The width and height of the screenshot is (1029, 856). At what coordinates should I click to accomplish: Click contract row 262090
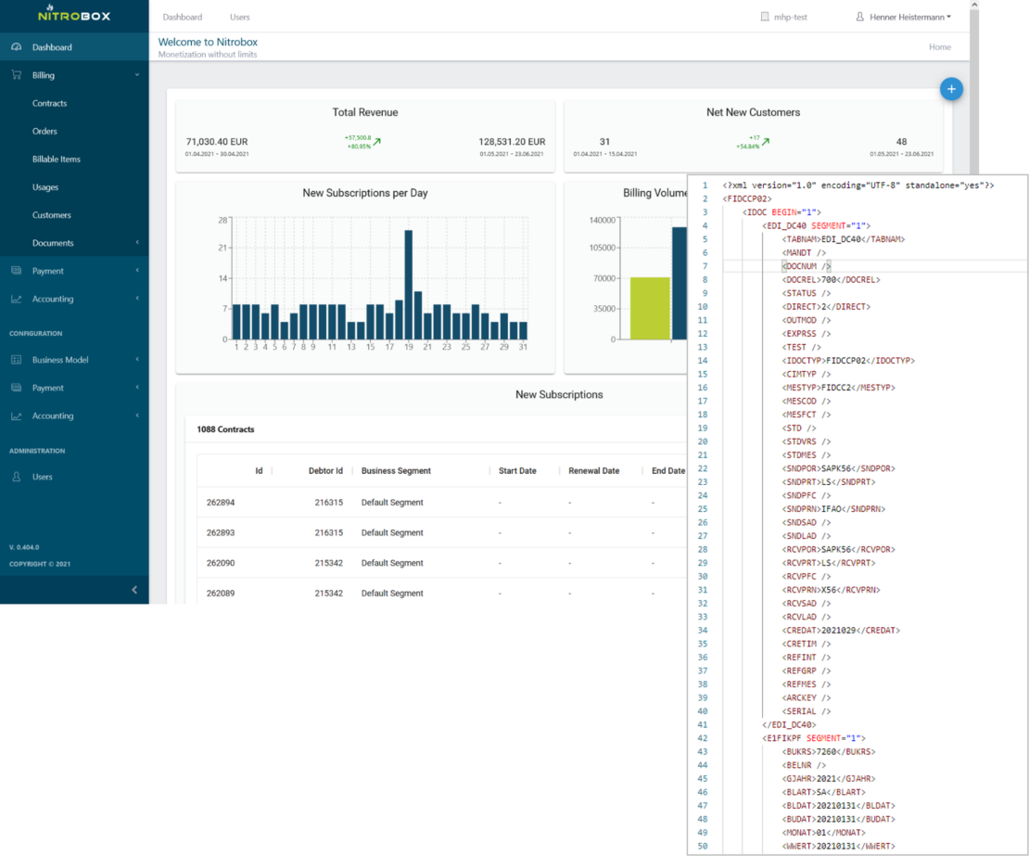[441, 563]
